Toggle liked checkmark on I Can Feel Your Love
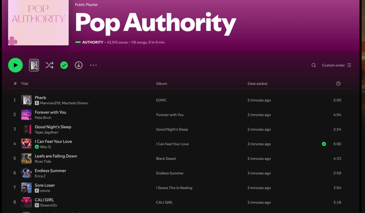Viewport: 365px width, 213px height. (x=324, y=144)
